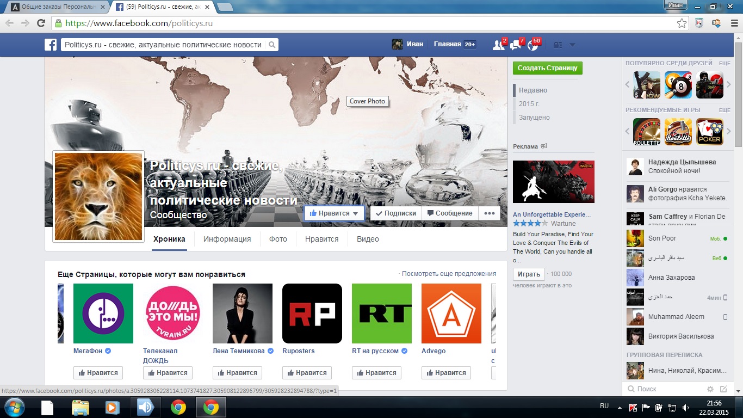Show next recommended games arrow
Viewport: 743px width, 418px height.
(729, 132)
